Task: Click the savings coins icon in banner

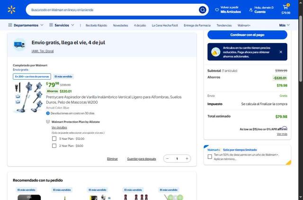Action: point(215,52)
